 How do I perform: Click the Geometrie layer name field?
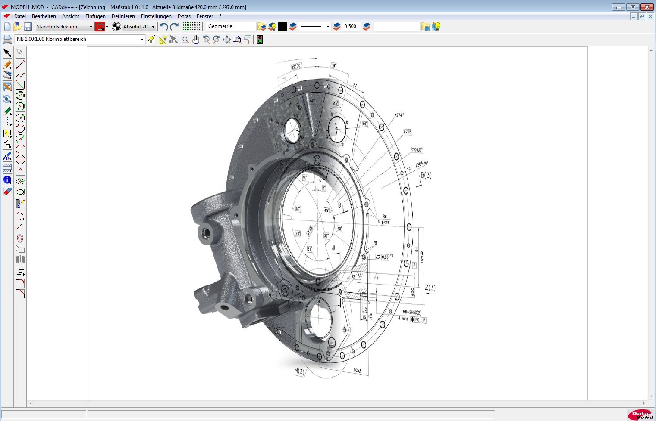[231, 27]
